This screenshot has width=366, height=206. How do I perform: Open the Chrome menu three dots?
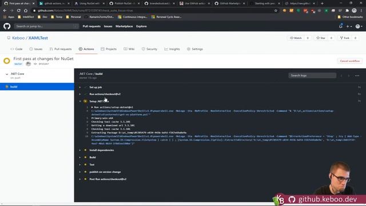click(361, 10)
